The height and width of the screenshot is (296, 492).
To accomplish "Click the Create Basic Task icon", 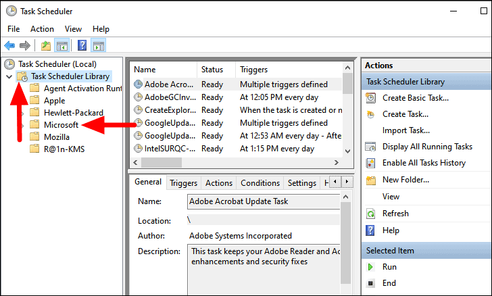I will 370,98.
